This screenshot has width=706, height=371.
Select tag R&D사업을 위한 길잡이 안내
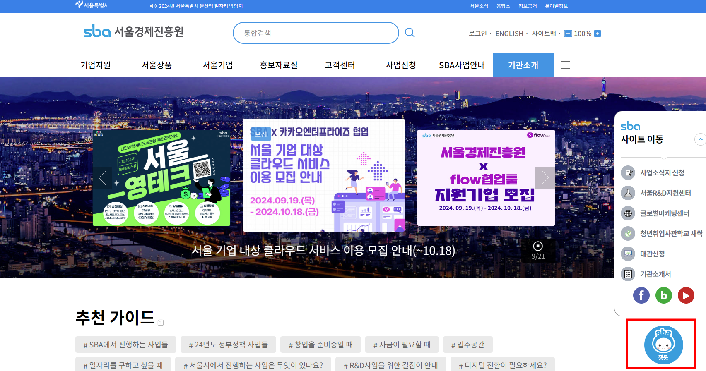pyautogui.click(x=391, y=364)
